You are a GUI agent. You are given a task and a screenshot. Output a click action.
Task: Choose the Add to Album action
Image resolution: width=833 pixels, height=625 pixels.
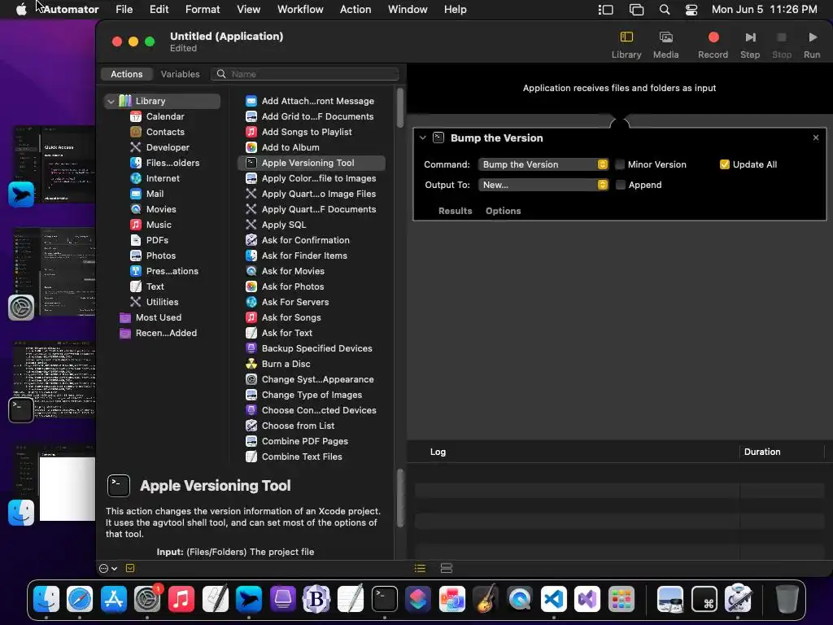290,147
